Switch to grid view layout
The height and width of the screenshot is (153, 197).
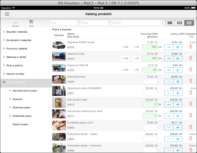(x=180, y=23)
